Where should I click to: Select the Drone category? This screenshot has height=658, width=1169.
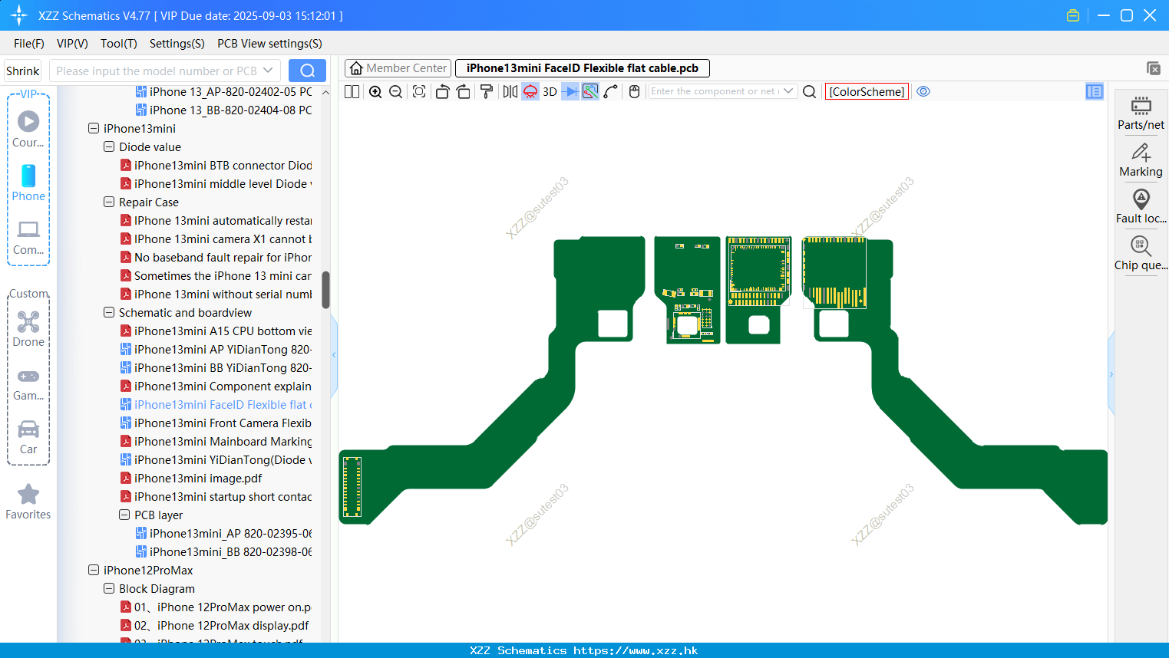click(x=28, y=328)
